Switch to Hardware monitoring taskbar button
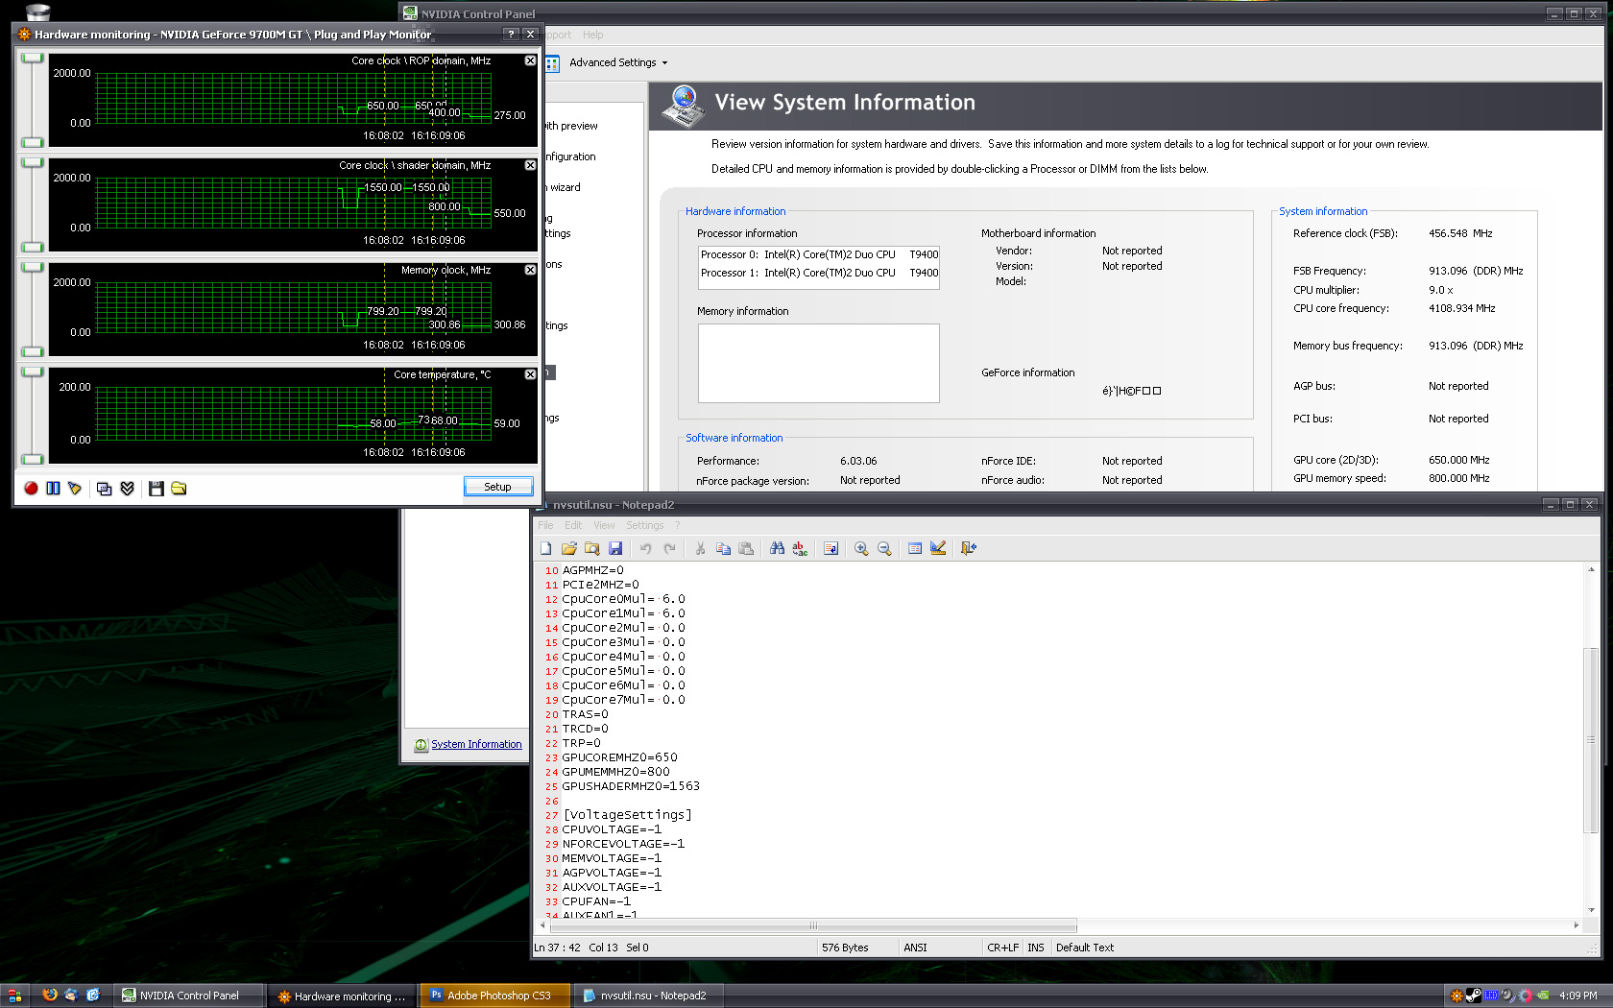The height and width of the screenshot is (1008, 1613). pyautogui.click(x=343, y=996)
